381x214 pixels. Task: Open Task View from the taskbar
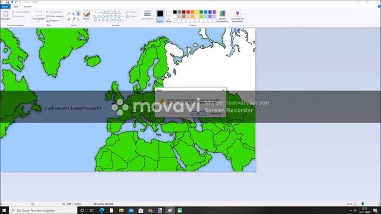pyautogui.click(x=92, y=210)
